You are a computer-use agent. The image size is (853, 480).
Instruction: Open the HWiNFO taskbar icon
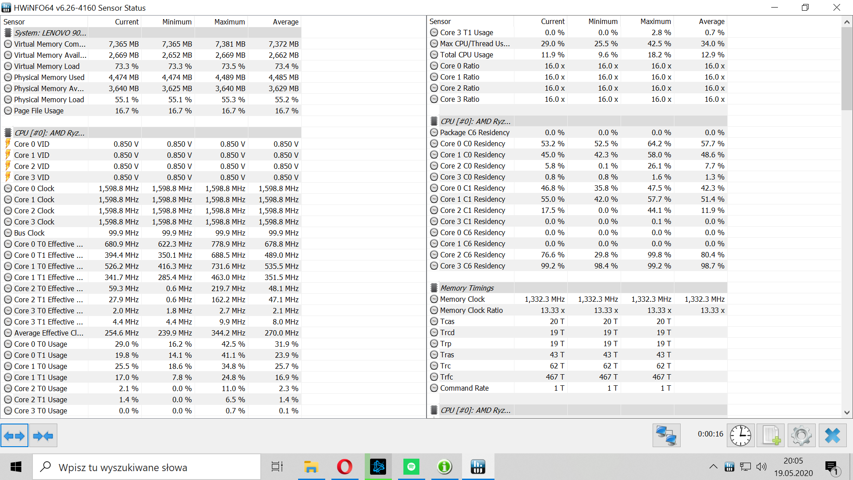click(x=478, y=467)
